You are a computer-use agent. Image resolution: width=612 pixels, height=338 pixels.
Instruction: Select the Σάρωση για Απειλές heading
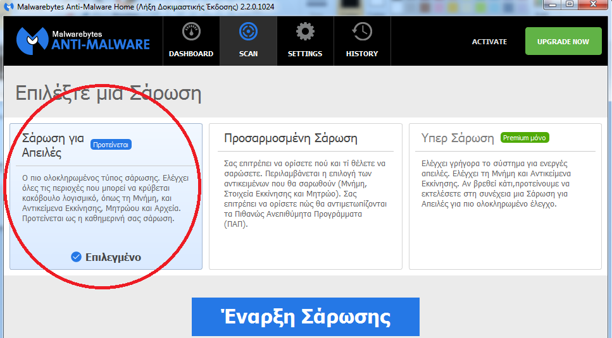[x=53, y=145]
